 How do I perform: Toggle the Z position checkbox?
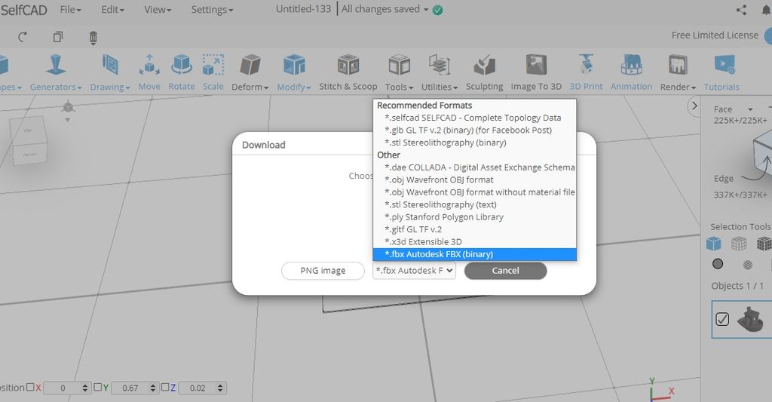[x=165, y=387]
